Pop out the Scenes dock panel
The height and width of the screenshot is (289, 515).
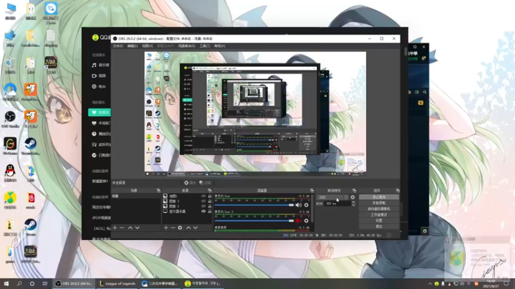pos(158,190)
